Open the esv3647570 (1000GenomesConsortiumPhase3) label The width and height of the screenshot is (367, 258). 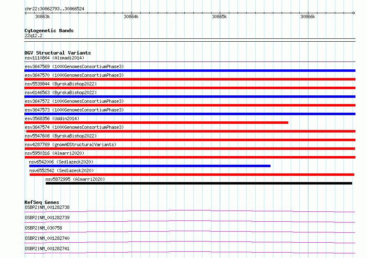point(74,75)
